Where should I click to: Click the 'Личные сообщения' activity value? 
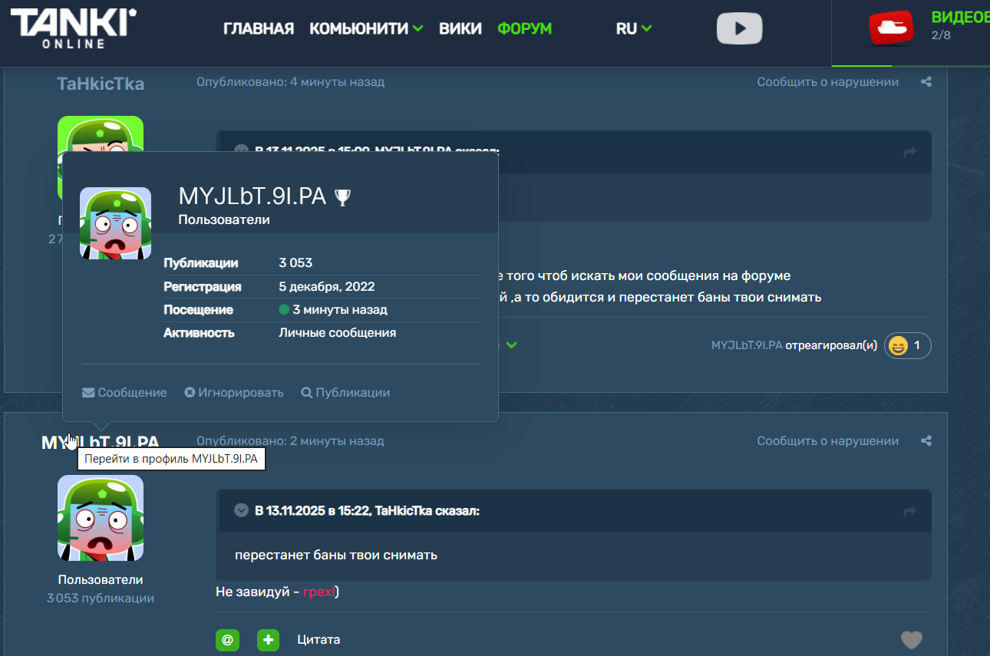tap(338, 333)
